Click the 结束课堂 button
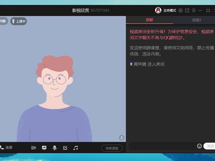Viewport: 215px width, 161px height. click(112, 148)
